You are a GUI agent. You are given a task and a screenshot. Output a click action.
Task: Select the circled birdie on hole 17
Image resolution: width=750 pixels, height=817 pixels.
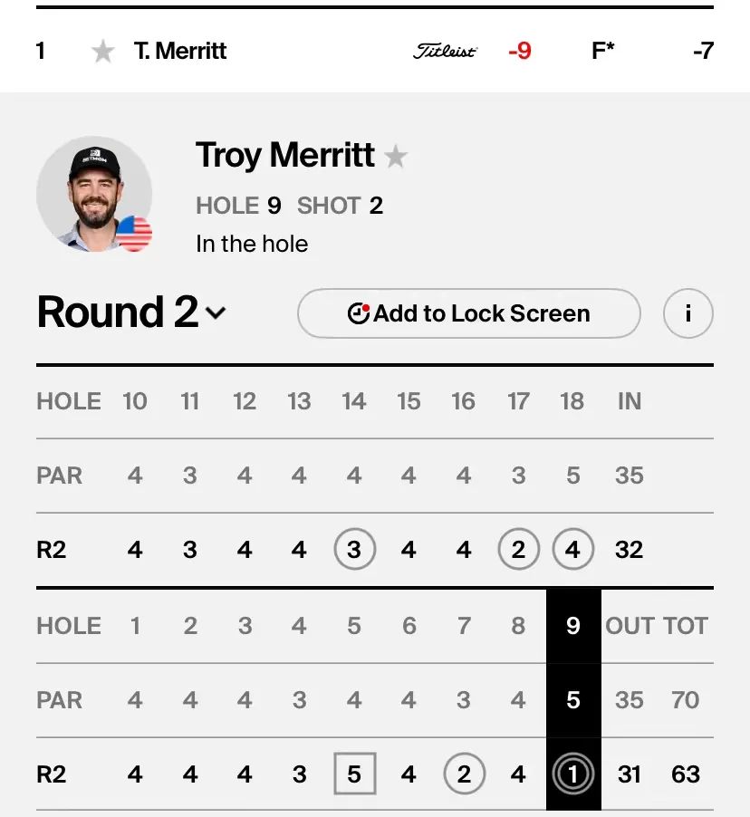pyautogui.click(x=518, y=550)
